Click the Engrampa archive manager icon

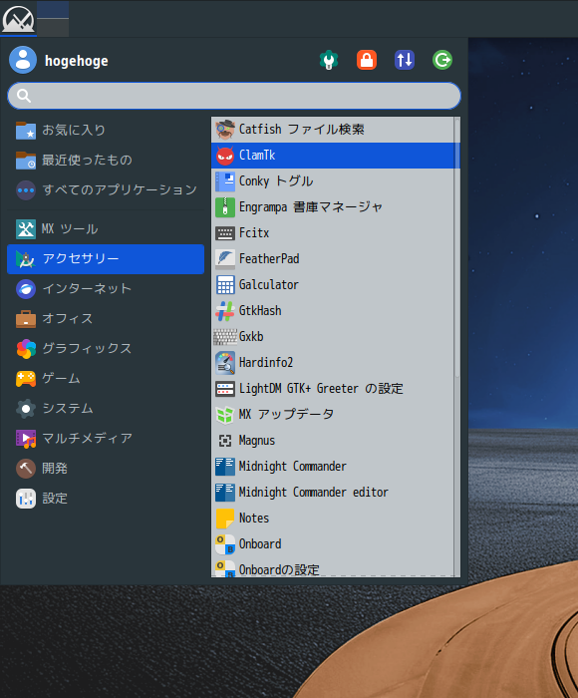pyautogui.click(x=225, y=207)
